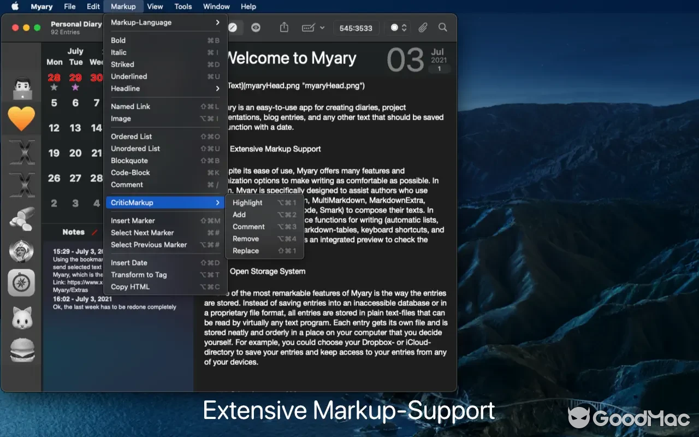
Task: Select the orange heart diary in the sidebar
Action: click(21, 119)
